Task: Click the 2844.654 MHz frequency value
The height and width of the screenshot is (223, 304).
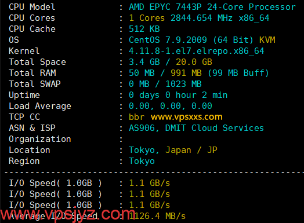Action: 201,18
